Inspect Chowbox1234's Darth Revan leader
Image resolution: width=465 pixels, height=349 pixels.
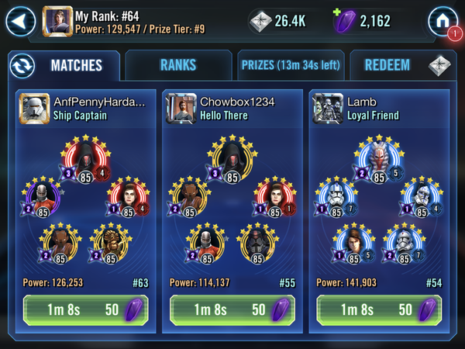[232, 160]
